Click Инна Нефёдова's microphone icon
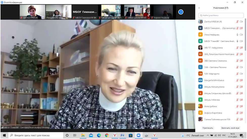The width and height of the screenshot is (247, 139). (x=237, y=35)
